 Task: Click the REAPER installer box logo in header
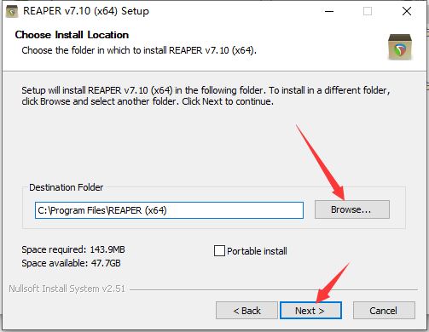click(400, 47)
